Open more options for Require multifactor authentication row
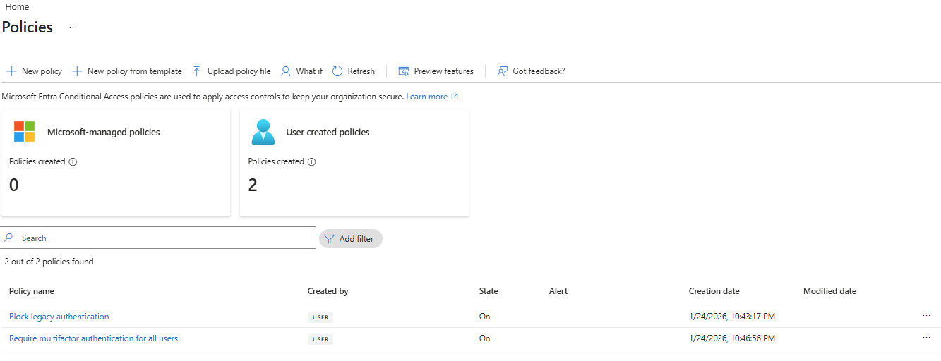Screen dimensions: 941x361 [926, 338]
